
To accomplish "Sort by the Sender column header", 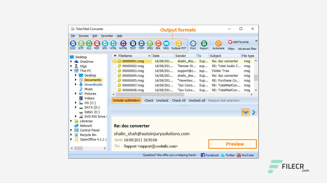I will 185,56.
